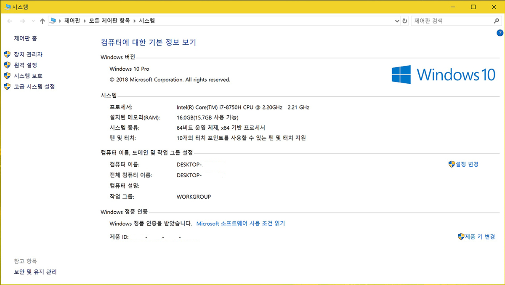The width and height of the screenshot is (505, 285).
Task: Click the 컴퓨터에 대한 기본 정보 보기 heading
Action: 149,42
